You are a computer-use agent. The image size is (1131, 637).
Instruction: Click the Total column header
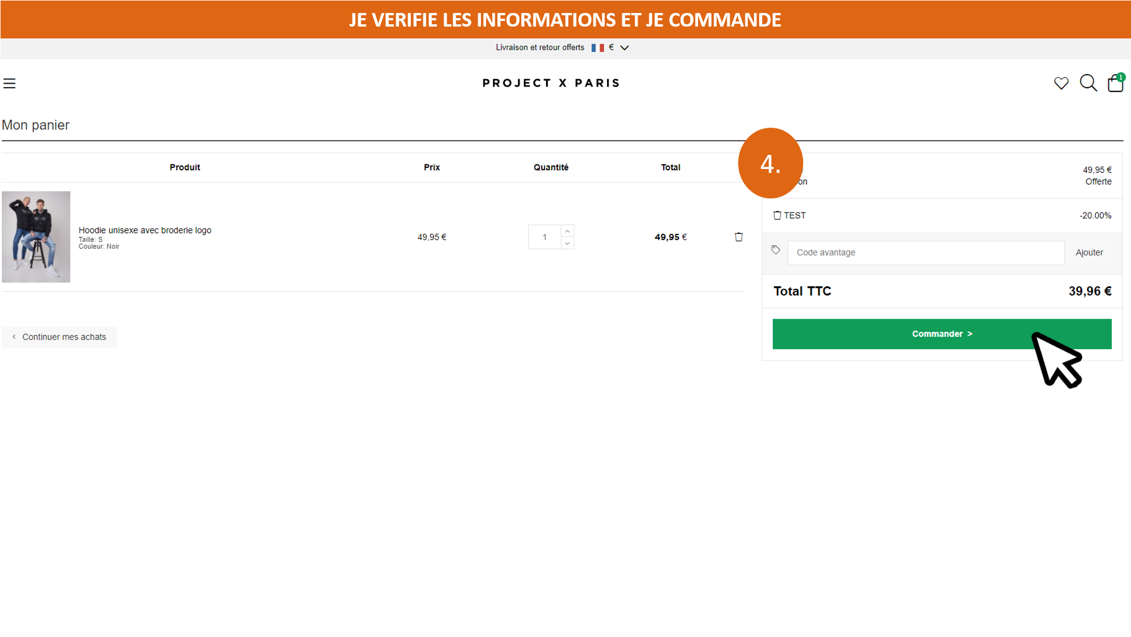pyautogui.click(x=670, y=167)
